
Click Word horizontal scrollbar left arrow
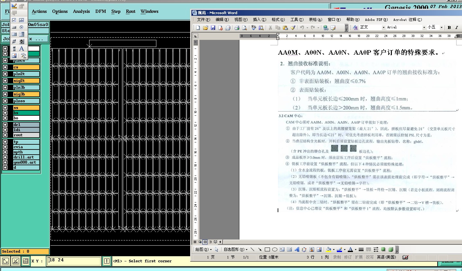click(x=220, y=242)
